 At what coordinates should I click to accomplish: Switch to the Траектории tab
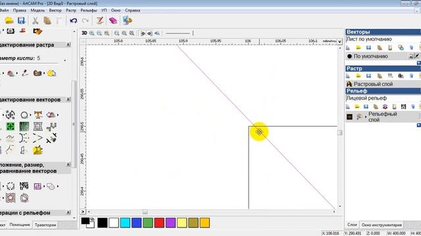point(45,225)
